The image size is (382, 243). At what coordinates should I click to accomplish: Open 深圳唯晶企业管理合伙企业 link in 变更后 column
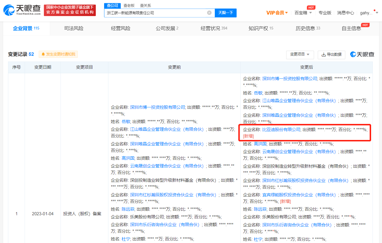pyautogui.click(x=300, y=115)
